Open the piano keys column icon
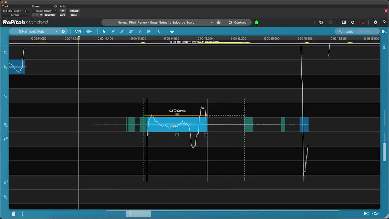Image resolution: width=389 pixels, height=219 pixels. [x=344, y=22]
